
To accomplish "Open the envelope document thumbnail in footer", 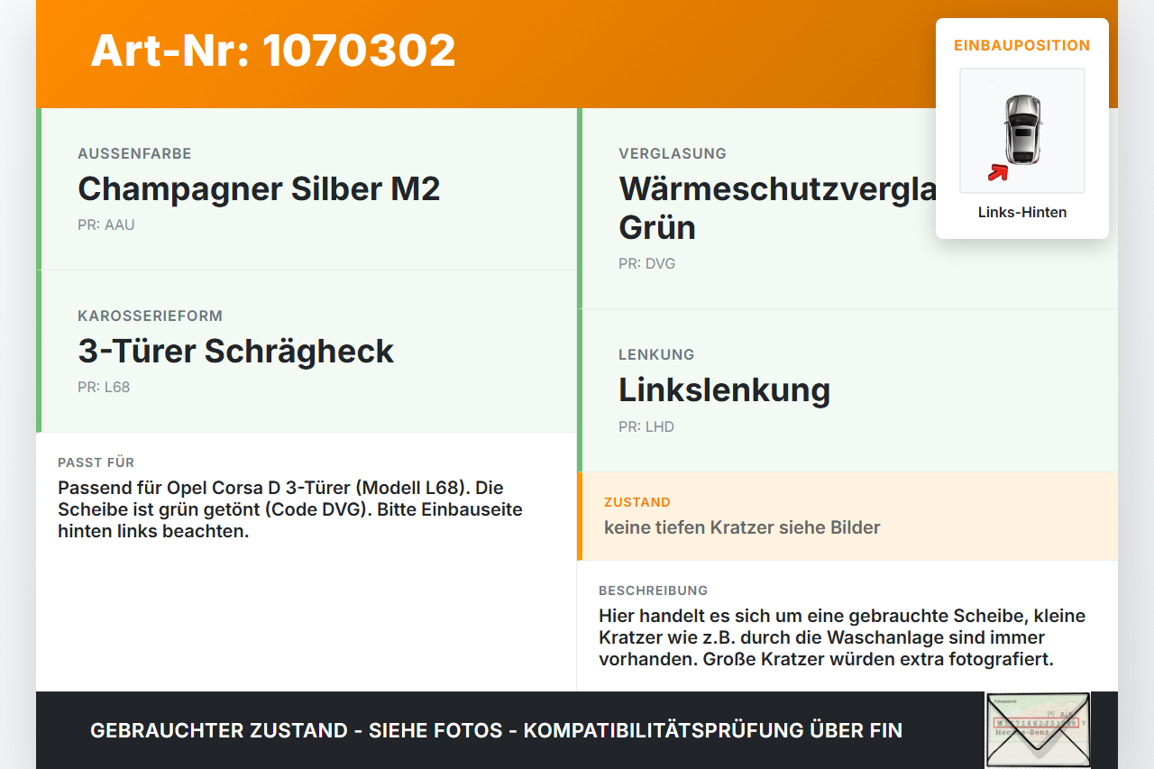I will [1038, 730].
